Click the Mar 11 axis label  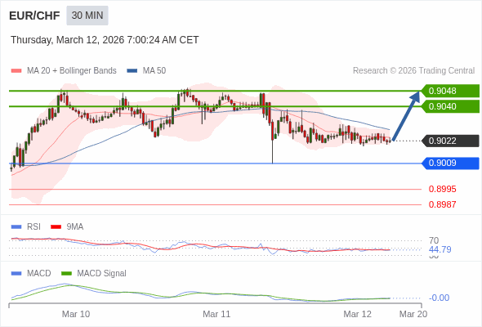point(216,314)
